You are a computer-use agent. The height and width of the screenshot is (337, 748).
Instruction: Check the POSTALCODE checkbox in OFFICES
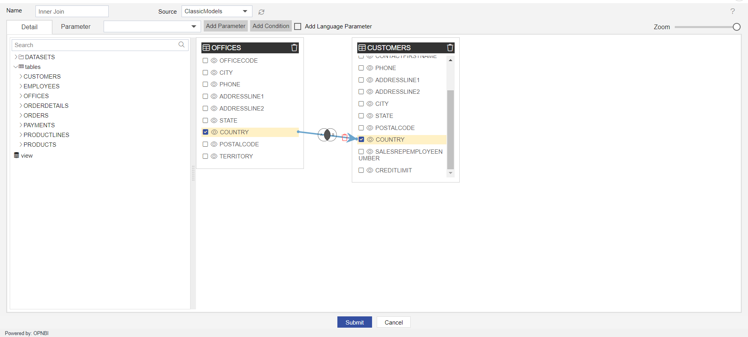[x=205, y=144]
